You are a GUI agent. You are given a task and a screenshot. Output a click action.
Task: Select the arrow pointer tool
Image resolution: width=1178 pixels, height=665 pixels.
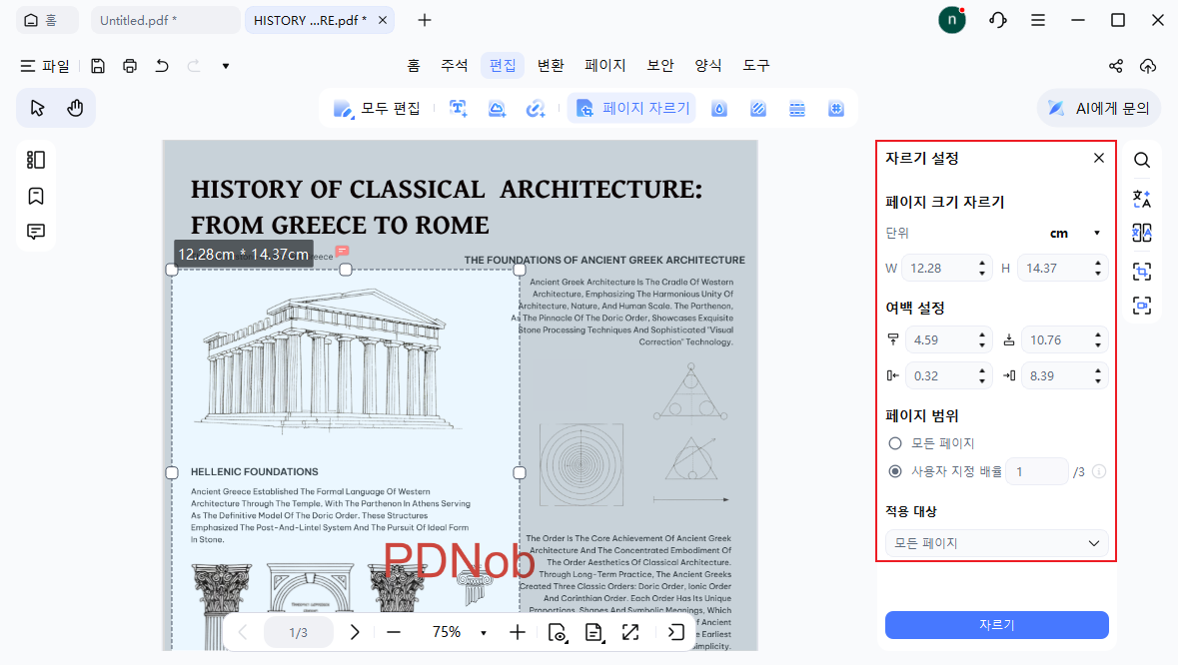tap(38, 108)
